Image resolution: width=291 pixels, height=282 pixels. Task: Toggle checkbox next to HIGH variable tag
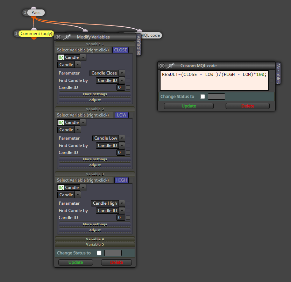[x=132, y=180]
